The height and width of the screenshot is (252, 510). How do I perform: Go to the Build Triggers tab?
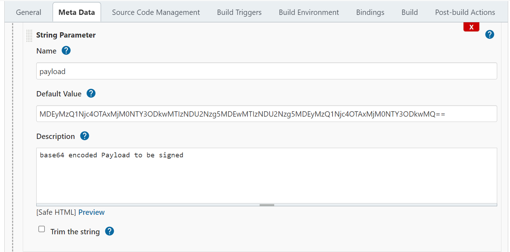tap(239, 12)
